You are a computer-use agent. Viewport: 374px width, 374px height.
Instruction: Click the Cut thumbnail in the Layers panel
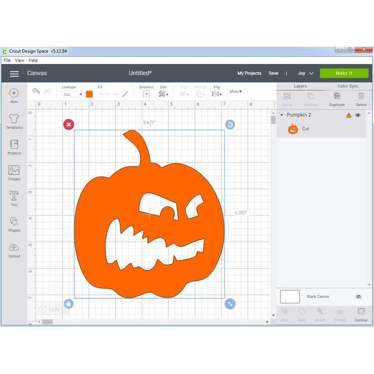292,129
